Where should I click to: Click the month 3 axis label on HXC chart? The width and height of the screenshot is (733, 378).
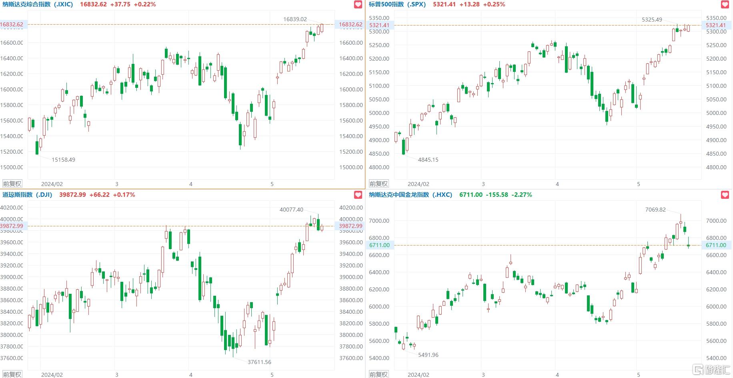(x=483, y=374)
